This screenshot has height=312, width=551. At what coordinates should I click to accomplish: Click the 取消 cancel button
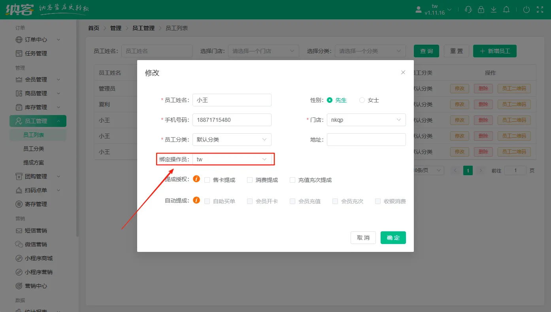[x=363, y=238]
